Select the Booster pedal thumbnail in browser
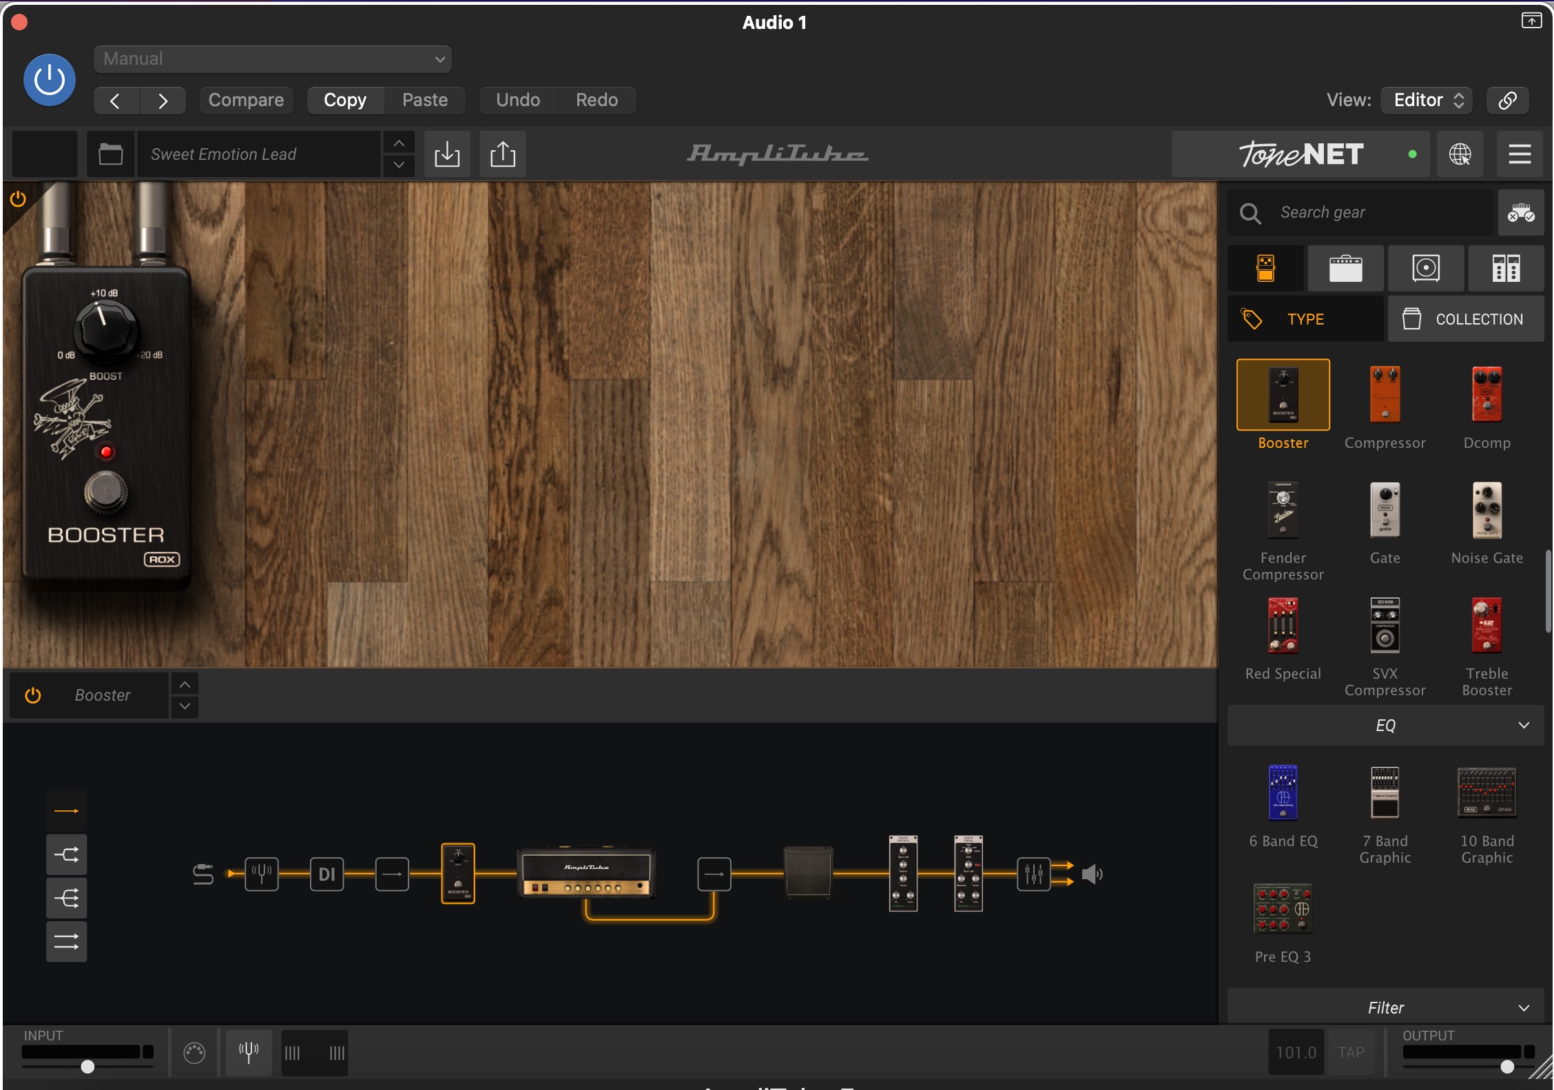This screenshot has height=1090, width=1554. click(1283, 395)
